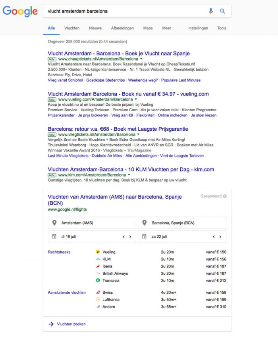The height and width of the screenshot is (339, 278).
Task: Switch to the Vluchten tab
Action: 72,28
